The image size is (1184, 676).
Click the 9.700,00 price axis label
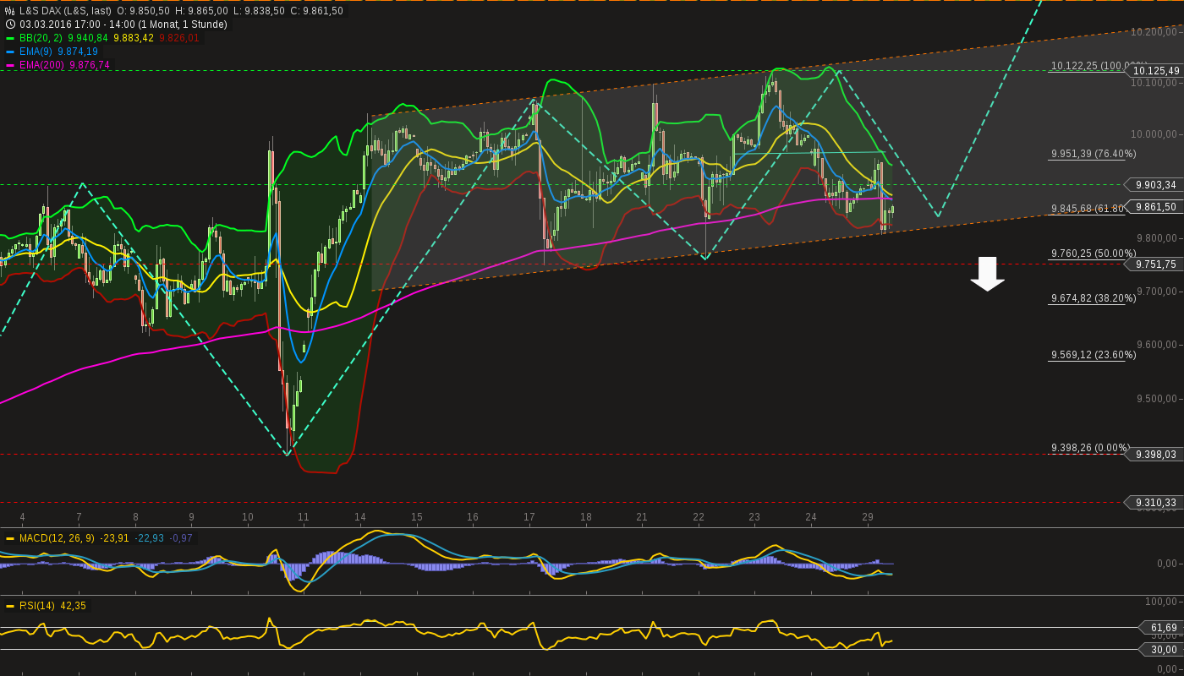[x=1158, y=292]
